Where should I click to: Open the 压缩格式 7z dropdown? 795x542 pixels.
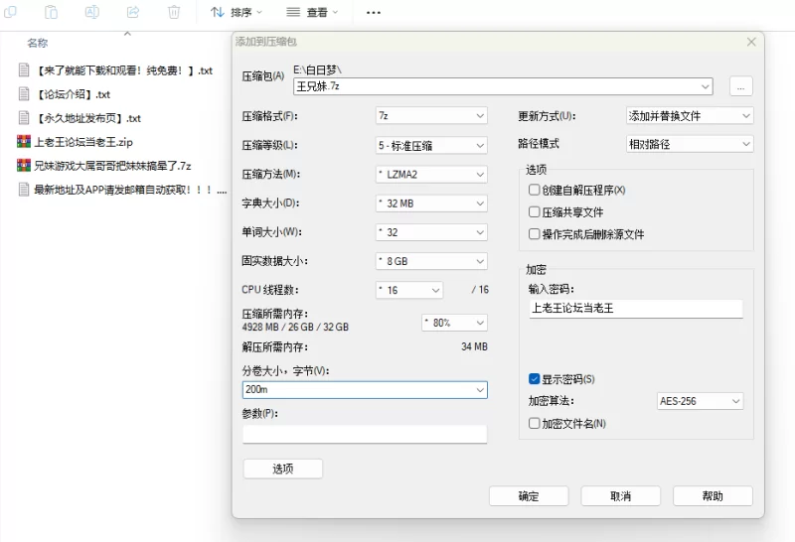[x=431, y=116]
